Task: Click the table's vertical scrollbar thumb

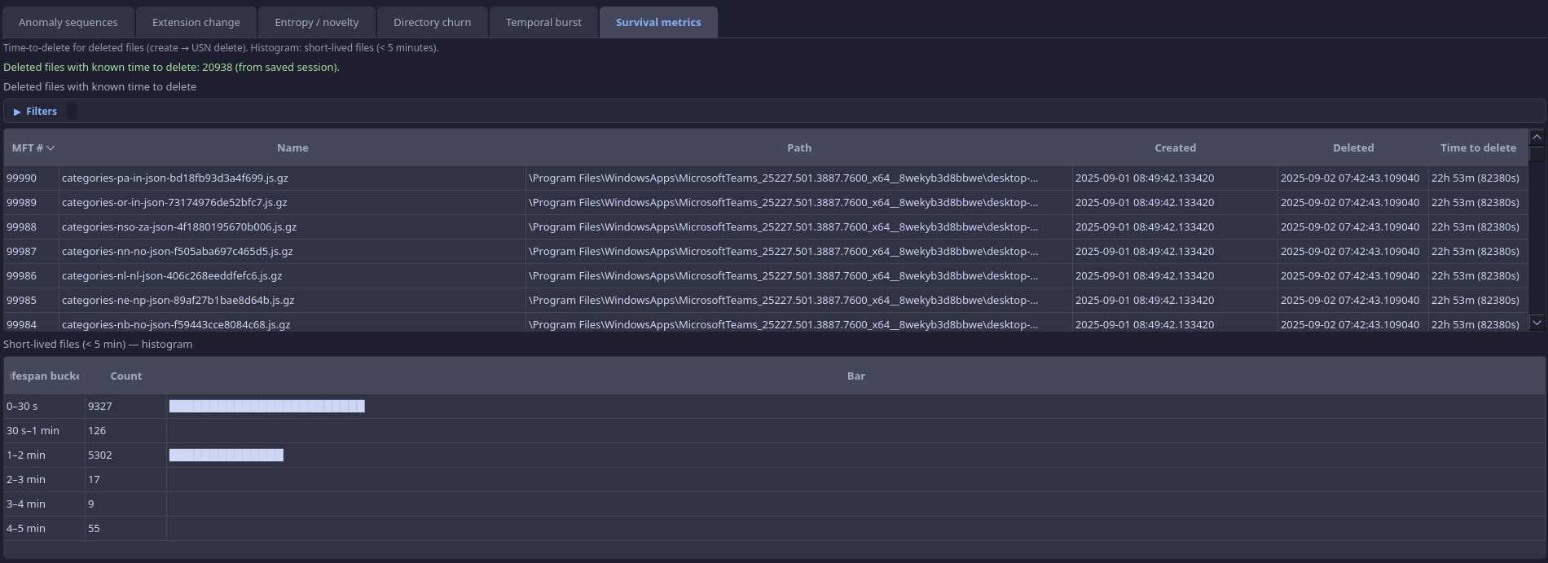Action: (x=1537, y=154)
